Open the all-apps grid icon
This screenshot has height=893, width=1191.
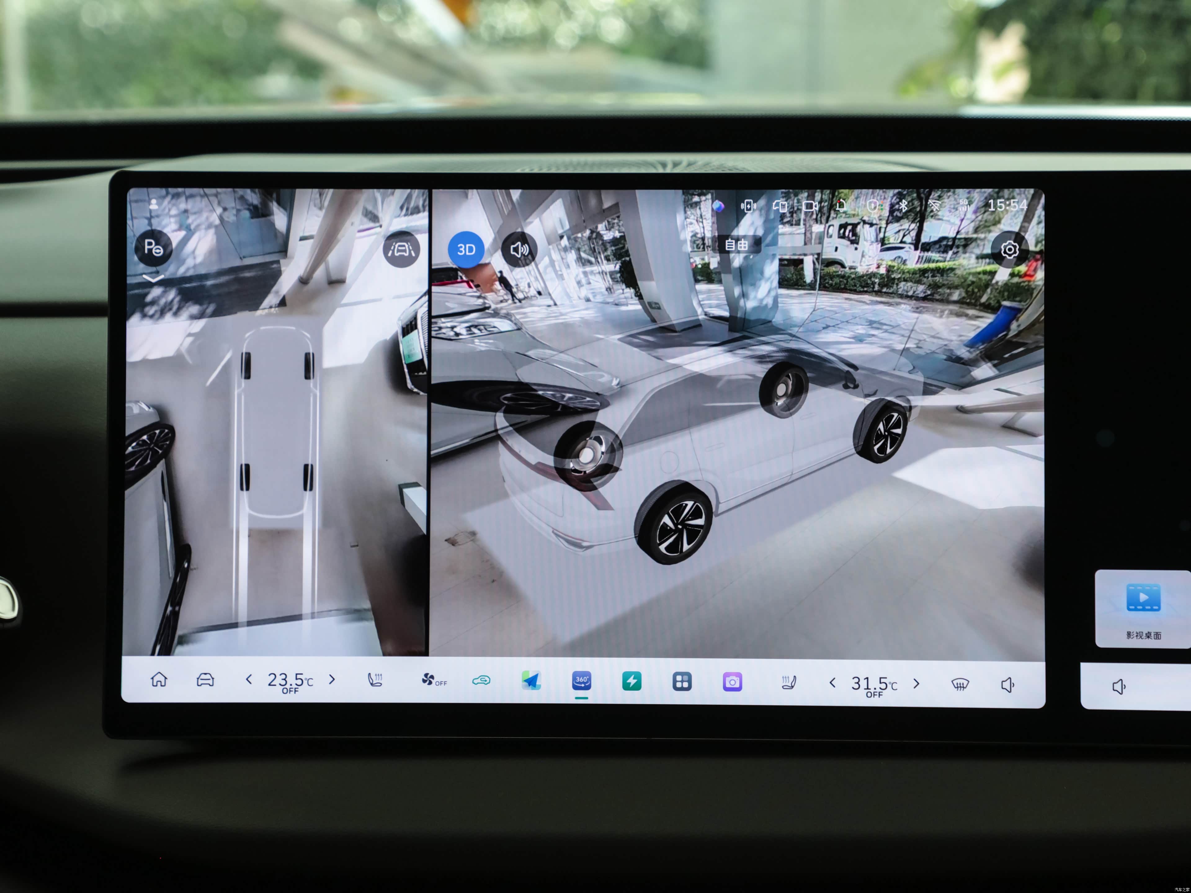[x=682, y=682]
